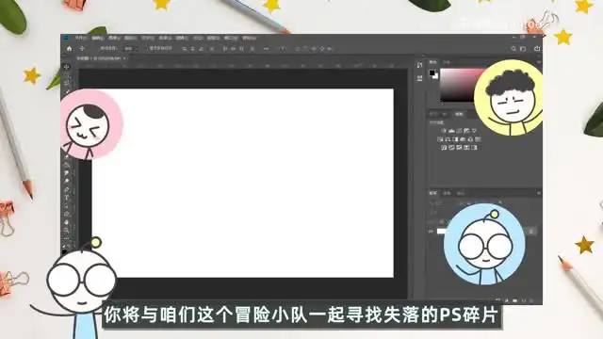Toggle the layer visibility eye icon
This screenshot has width=603, height=339.
click(x=431, y=231)
